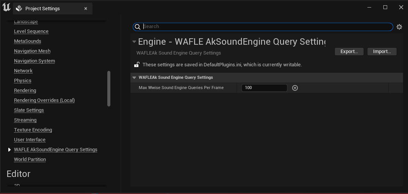This screenshot has height=194, width=408.
Task: Open the Physics settings link
Action: (23, 81)
